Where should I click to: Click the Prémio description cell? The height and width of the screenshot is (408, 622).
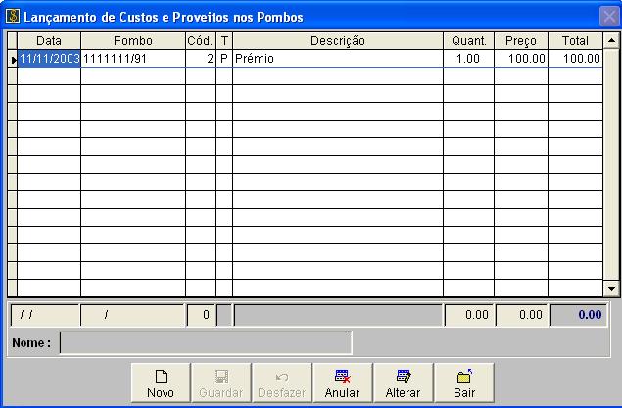click(338, 59)
